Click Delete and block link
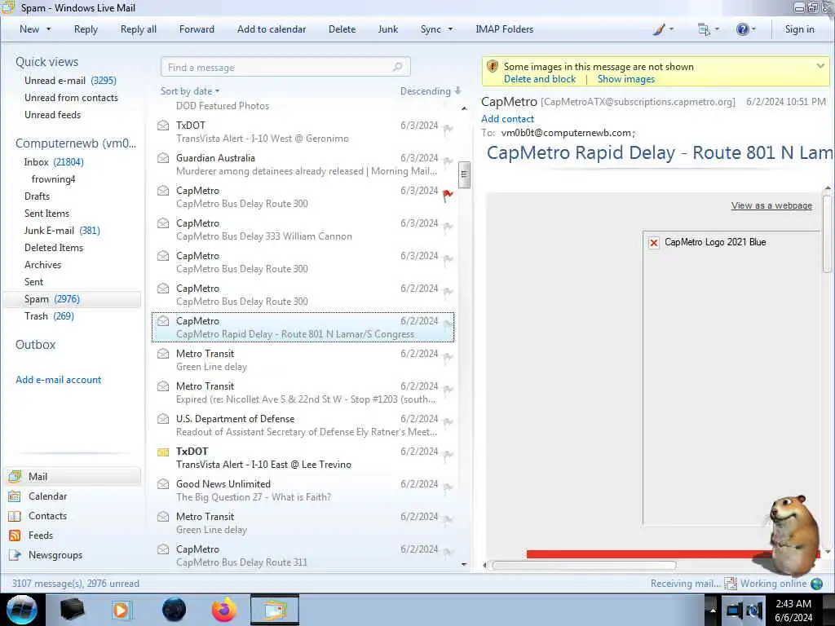 pos(540,79)
